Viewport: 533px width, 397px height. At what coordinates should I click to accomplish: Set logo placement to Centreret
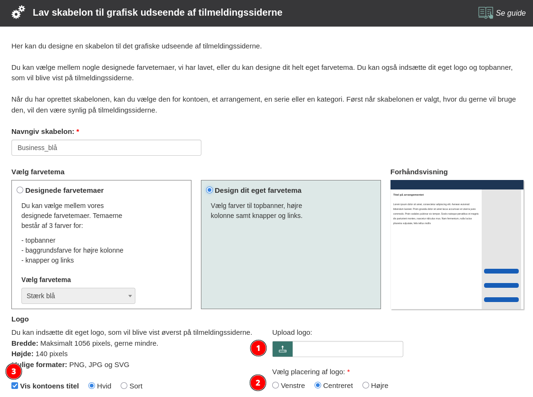point(318,385)
